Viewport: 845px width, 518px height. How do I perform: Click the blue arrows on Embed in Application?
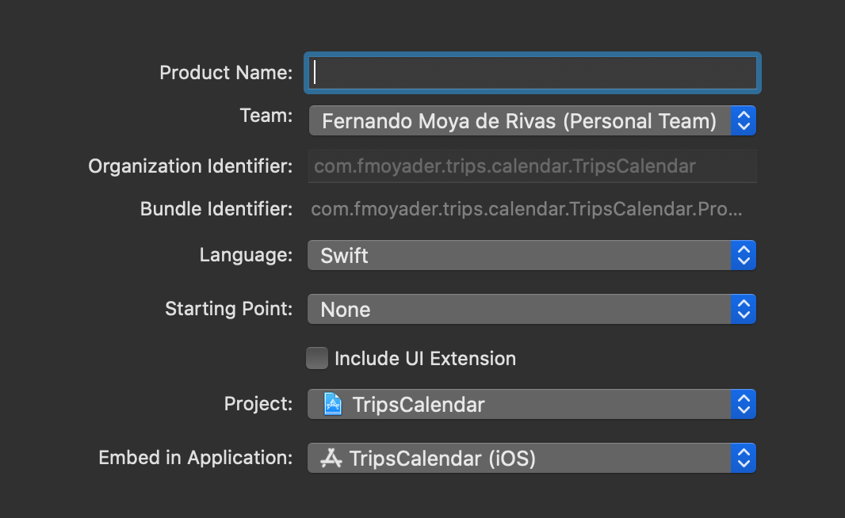[x=743, y=458]
